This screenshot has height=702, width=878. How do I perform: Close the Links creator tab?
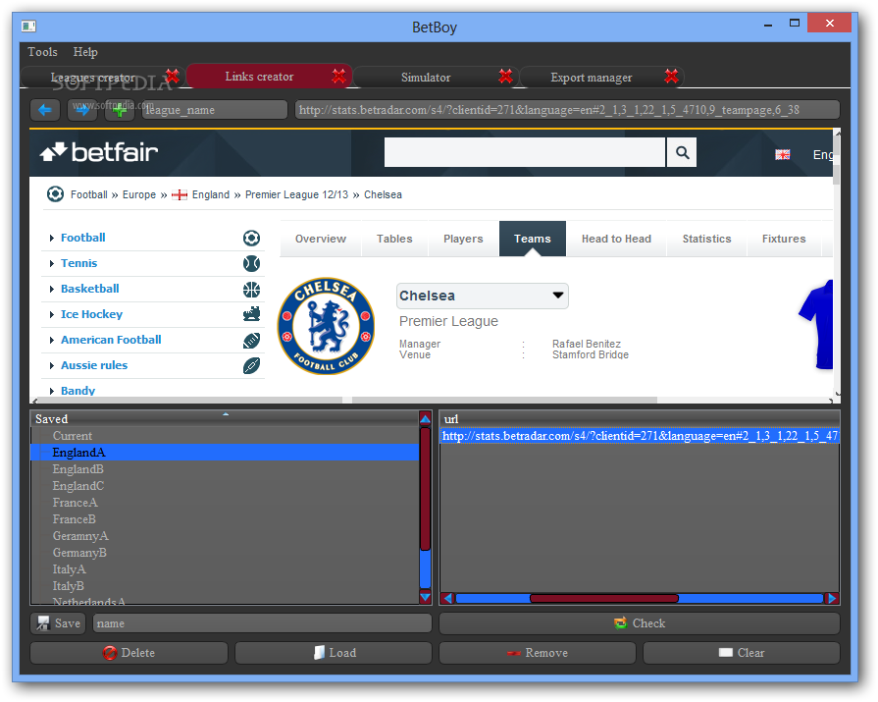(x=338, y=77)
